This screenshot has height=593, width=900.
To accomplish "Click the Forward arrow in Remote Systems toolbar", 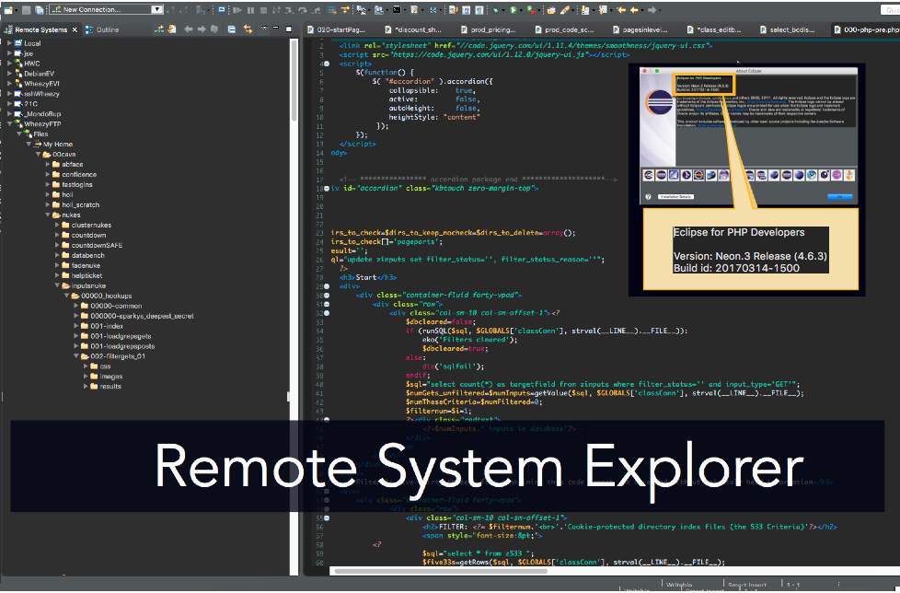I will point(202,29).
